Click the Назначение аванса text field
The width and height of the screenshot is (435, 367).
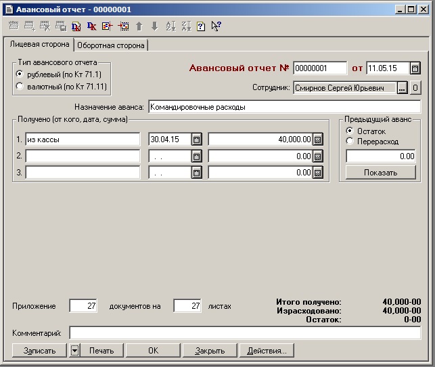click(x=283, y=107)
